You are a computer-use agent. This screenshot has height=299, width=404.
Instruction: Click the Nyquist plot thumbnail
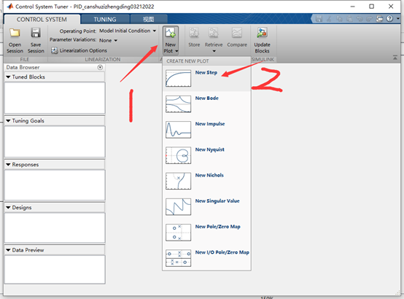click(x=178, y=155)
